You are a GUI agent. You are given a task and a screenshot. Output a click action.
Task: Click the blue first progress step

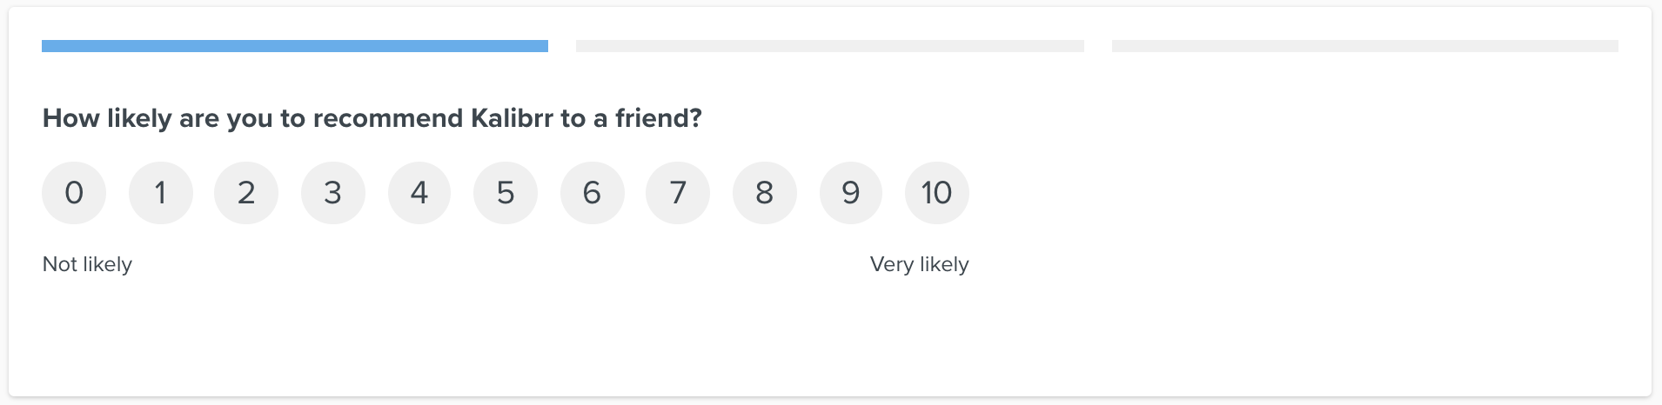[295, 46]
